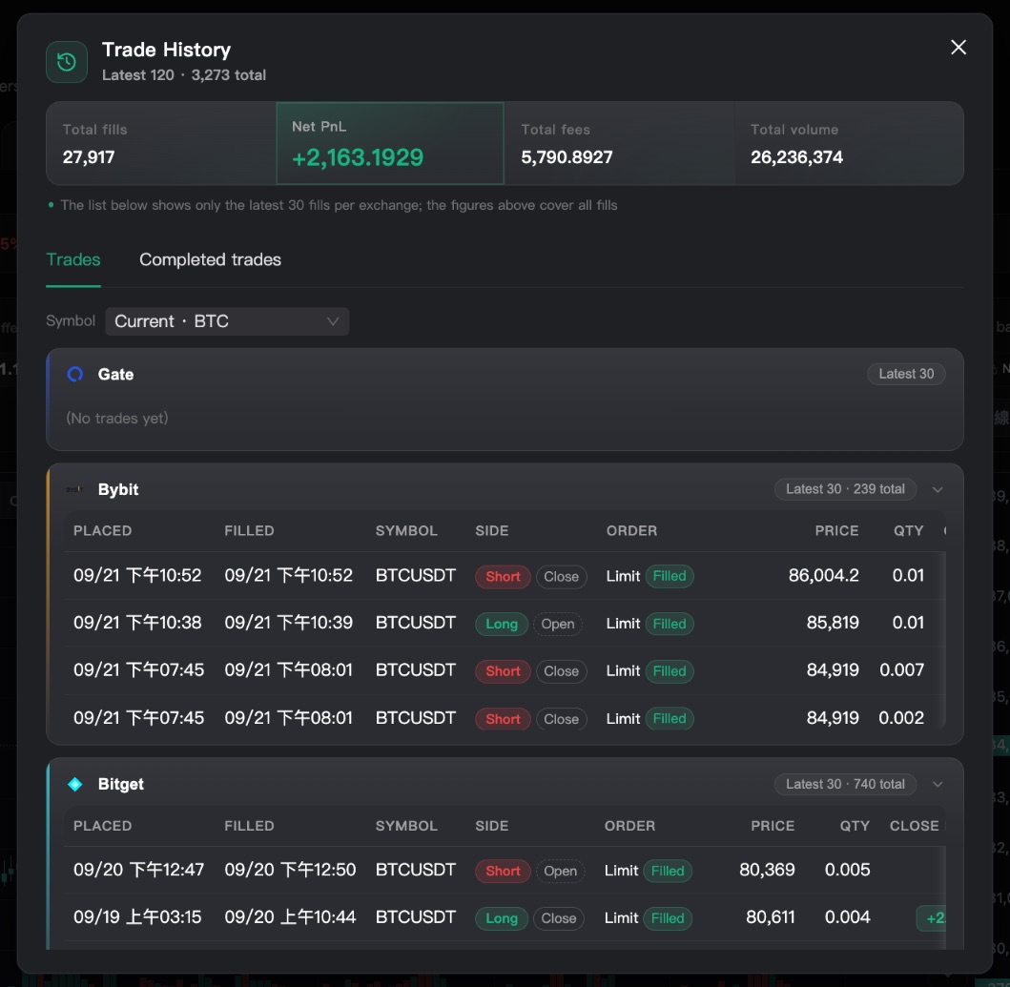
Task: Click the Bitget PRICE column header
Action: click(773, 826)
